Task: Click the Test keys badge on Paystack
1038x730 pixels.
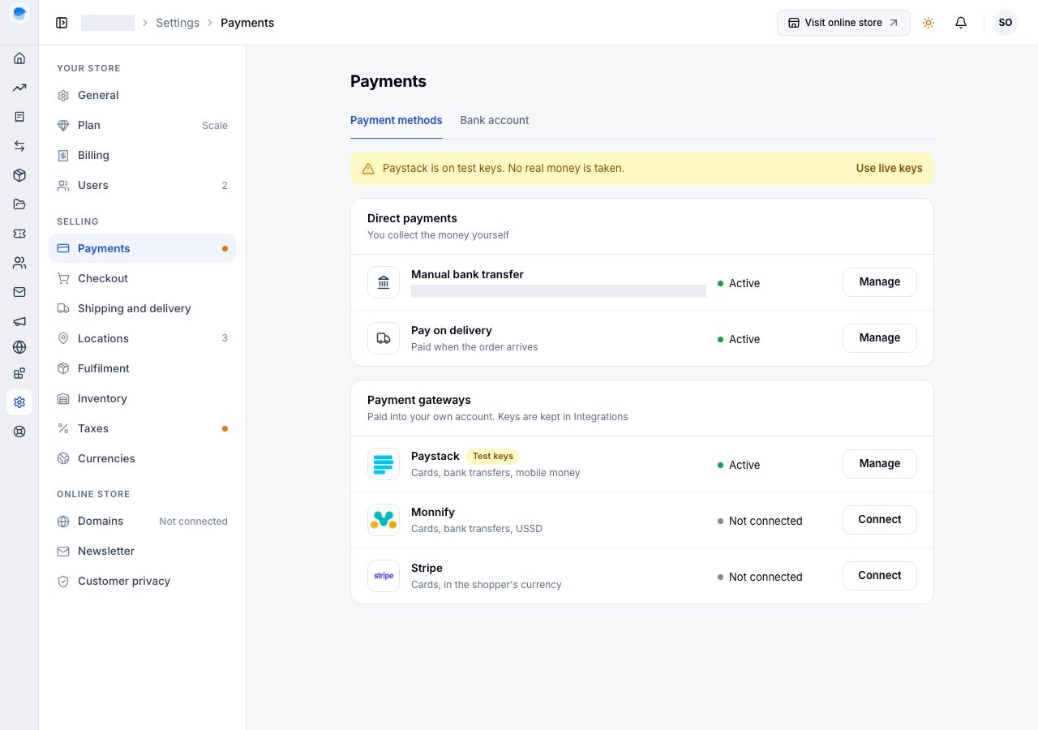Action: pos(493,456)
